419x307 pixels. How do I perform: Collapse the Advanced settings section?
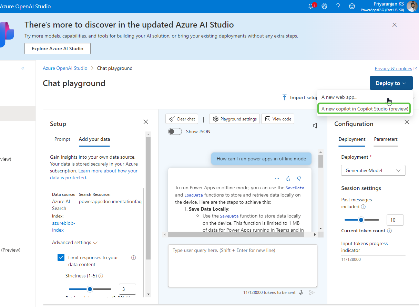point(75,243)
